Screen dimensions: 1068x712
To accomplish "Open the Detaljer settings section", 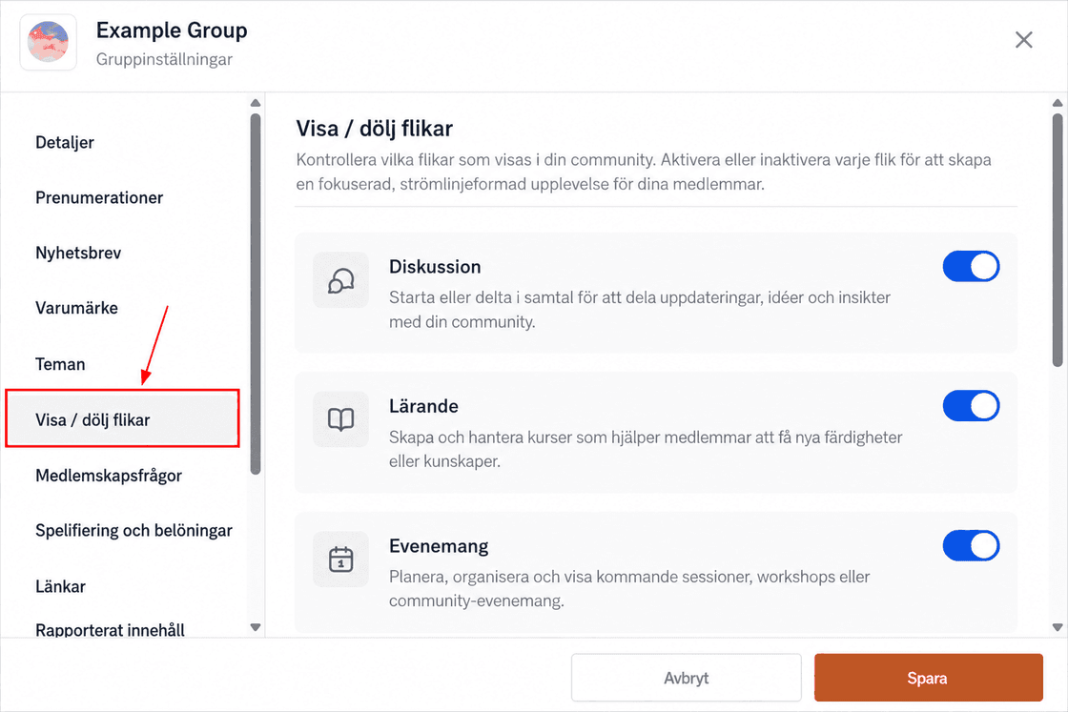I will pos(65,142).
